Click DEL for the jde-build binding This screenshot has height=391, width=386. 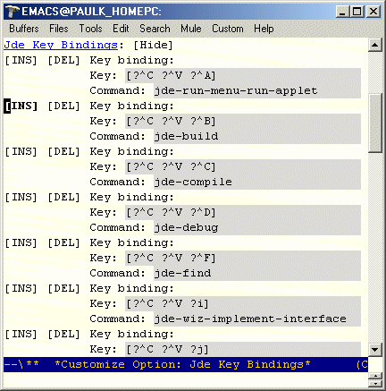pos(64,106)
